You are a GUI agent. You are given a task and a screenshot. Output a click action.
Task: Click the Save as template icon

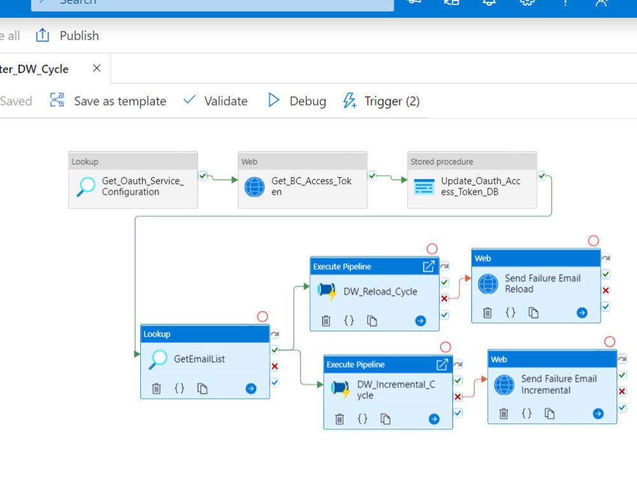click(57, 99)
